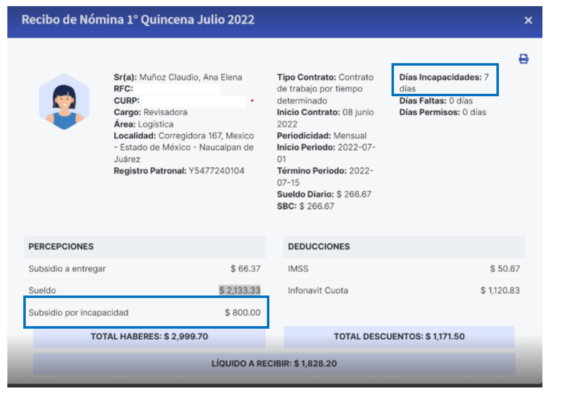
Task: Click Días Permisos 0 días entry
Action: coord(442,112)
